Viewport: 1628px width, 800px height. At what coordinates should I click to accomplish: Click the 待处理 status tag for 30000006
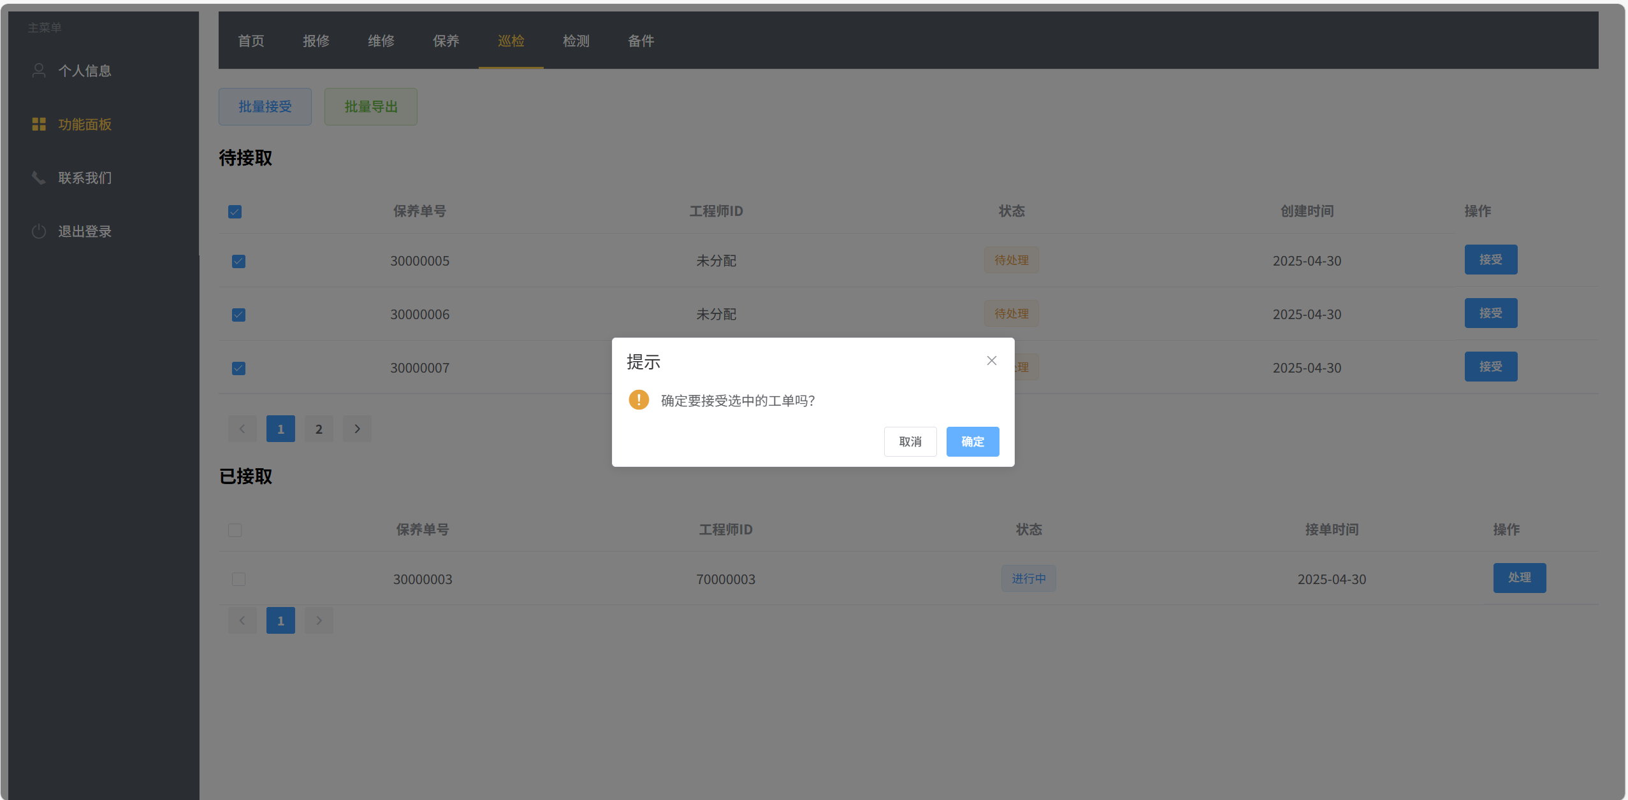coord(1011,313)
